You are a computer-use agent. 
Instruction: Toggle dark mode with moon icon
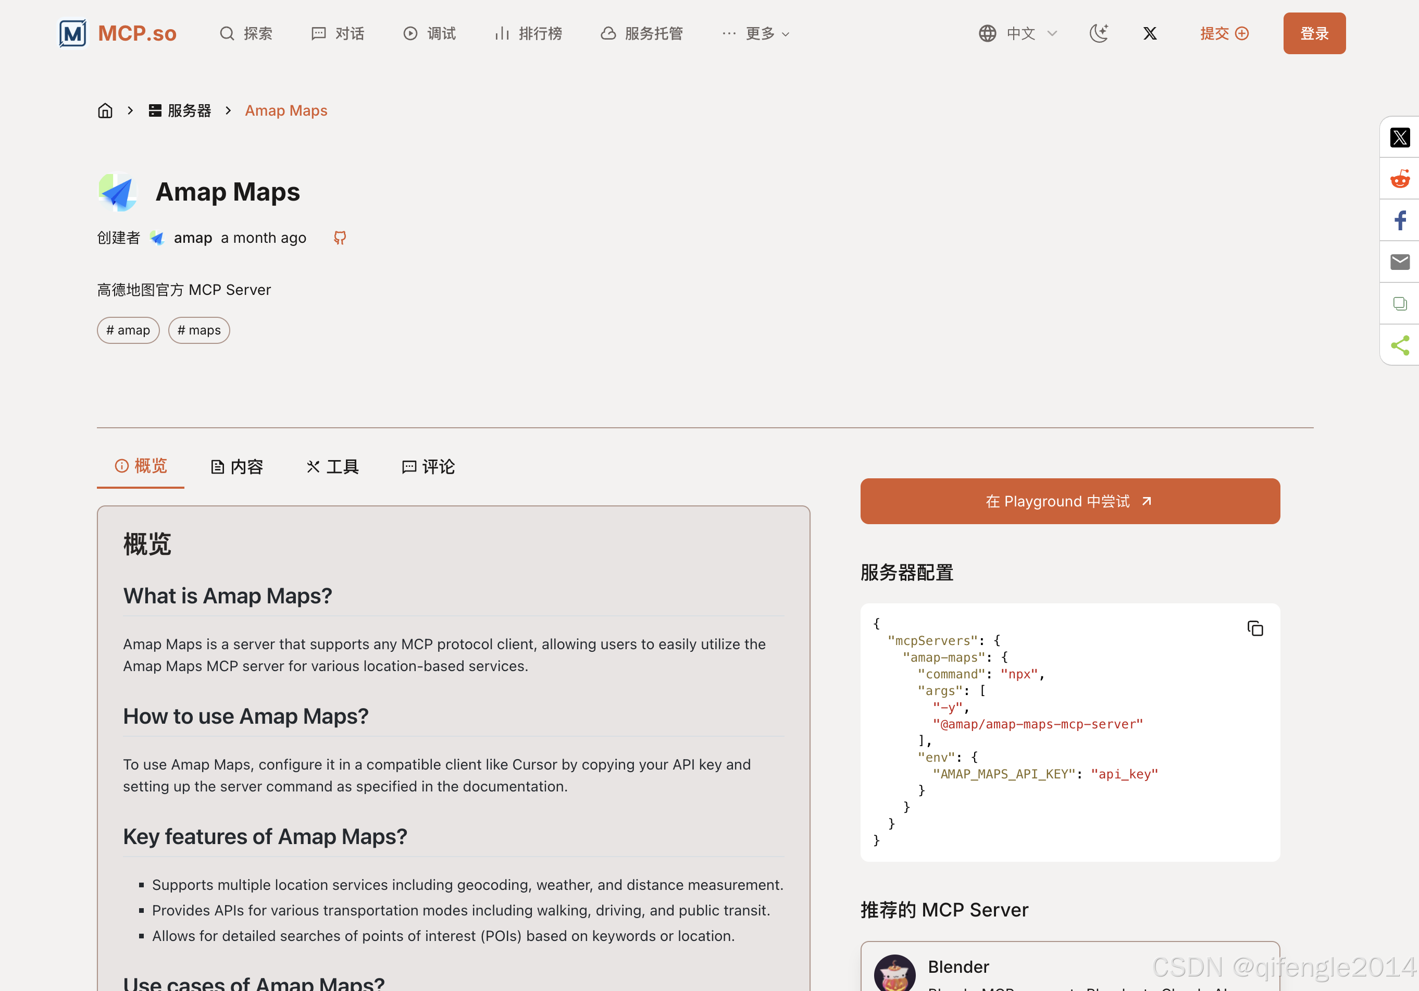[1098, 33]
